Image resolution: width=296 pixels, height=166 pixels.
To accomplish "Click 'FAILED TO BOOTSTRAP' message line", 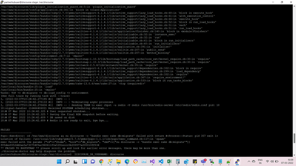I will coord(83,148).
